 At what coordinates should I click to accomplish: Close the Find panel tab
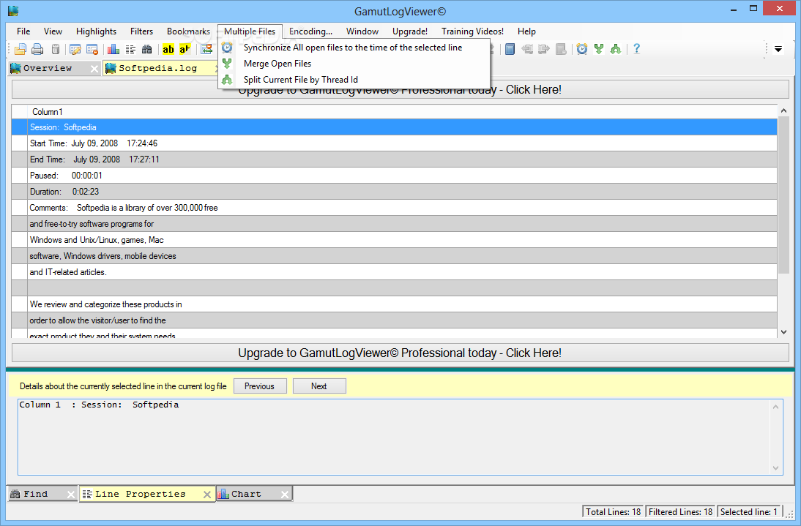pyautogui.click(x=71, y=494)
